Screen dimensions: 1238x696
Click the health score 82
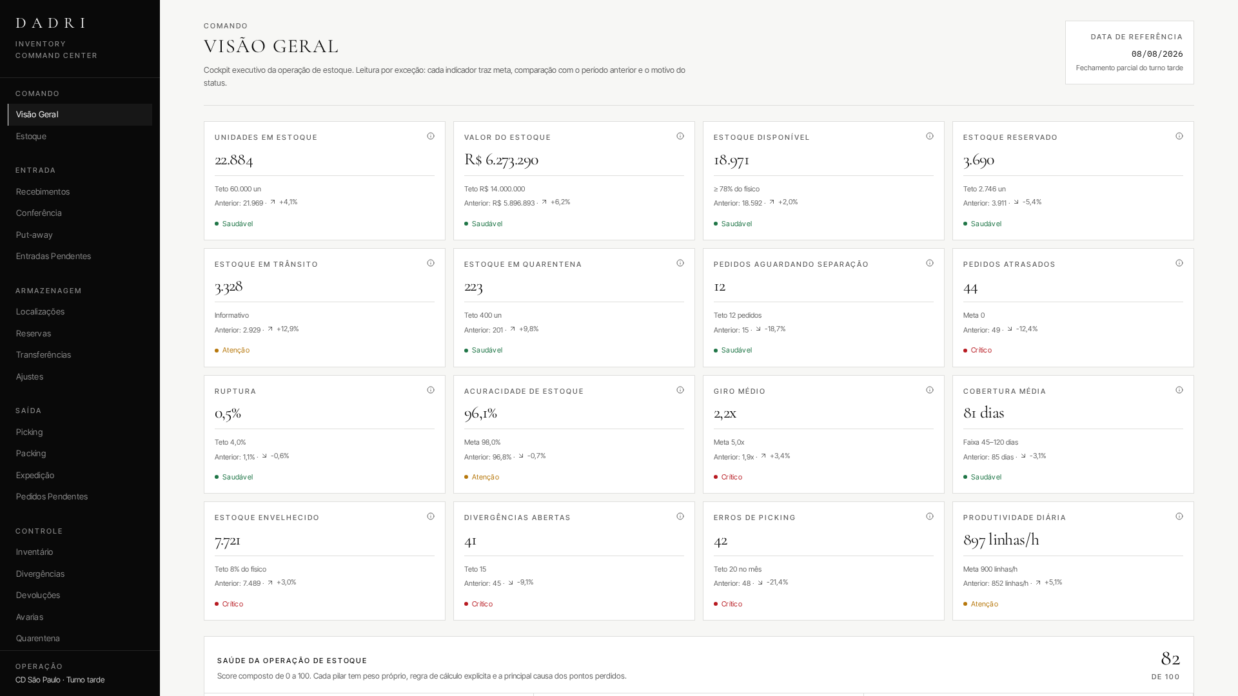[x=1170, y=659]
